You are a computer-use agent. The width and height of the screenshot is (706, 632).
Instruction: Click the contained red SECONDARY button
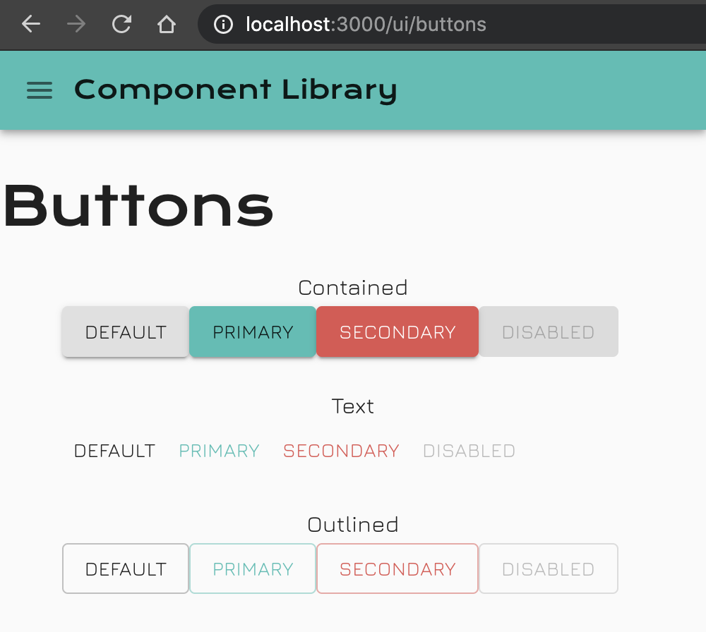397,332
